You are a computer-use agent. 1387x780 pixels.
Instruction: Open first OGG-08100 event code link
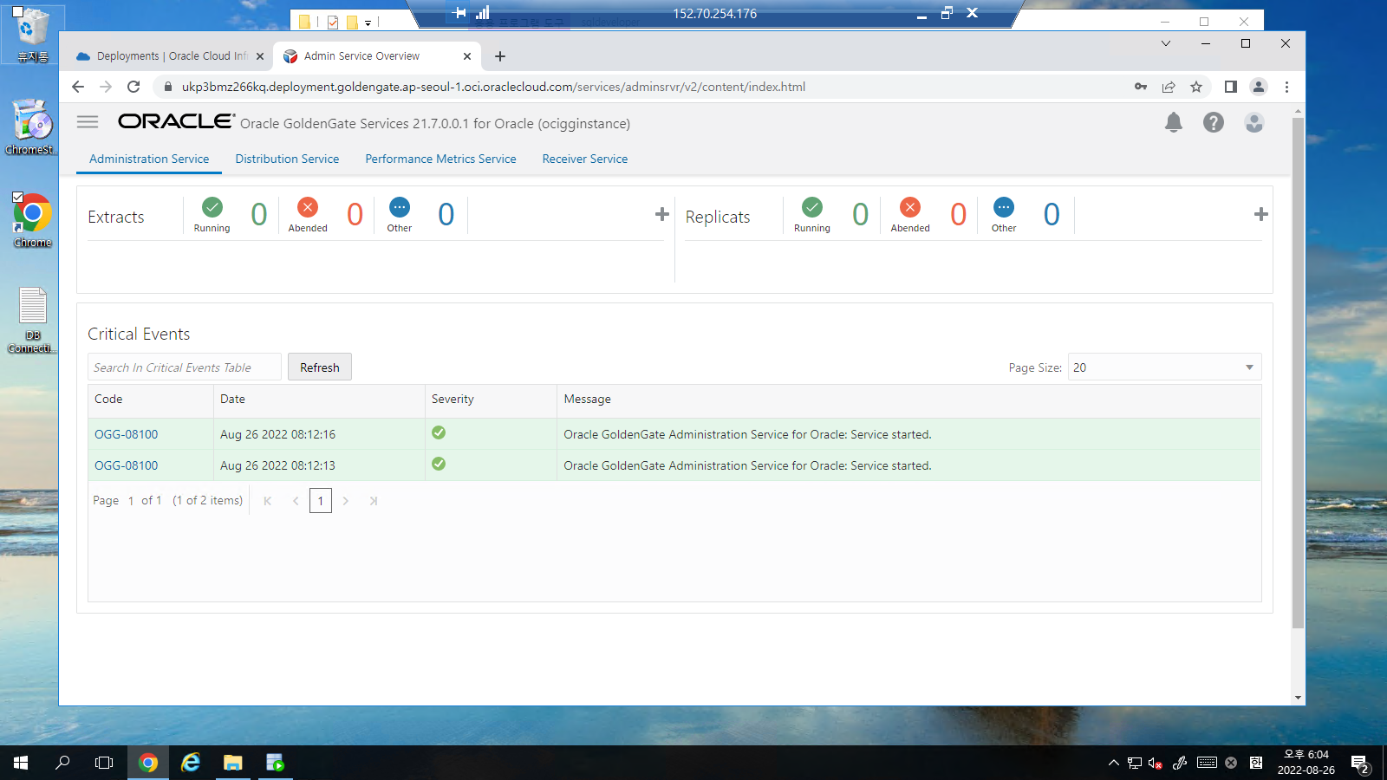pyautogui.click(x=127, y=434)
